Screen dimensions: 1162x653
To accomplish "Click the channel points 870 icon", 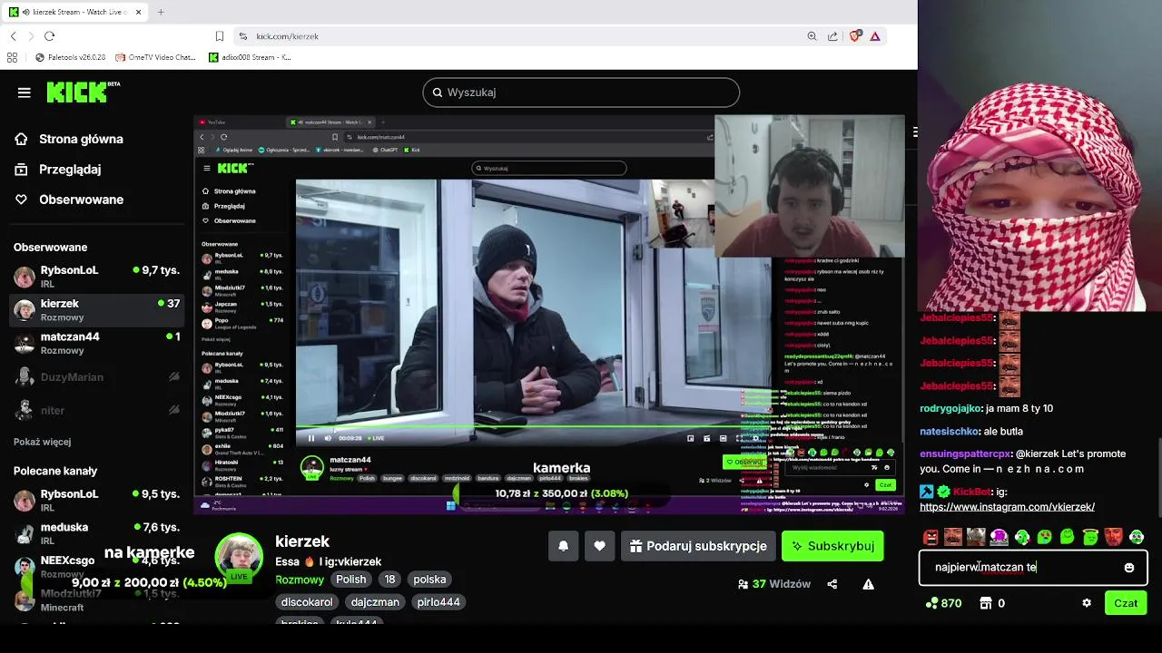I will (x=931, y=603).
